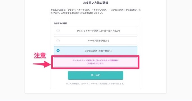Click the クレジットカード決済 (12ヶ月一括・月払い) label text
The image size is (192, 101).
pos(98,31)
